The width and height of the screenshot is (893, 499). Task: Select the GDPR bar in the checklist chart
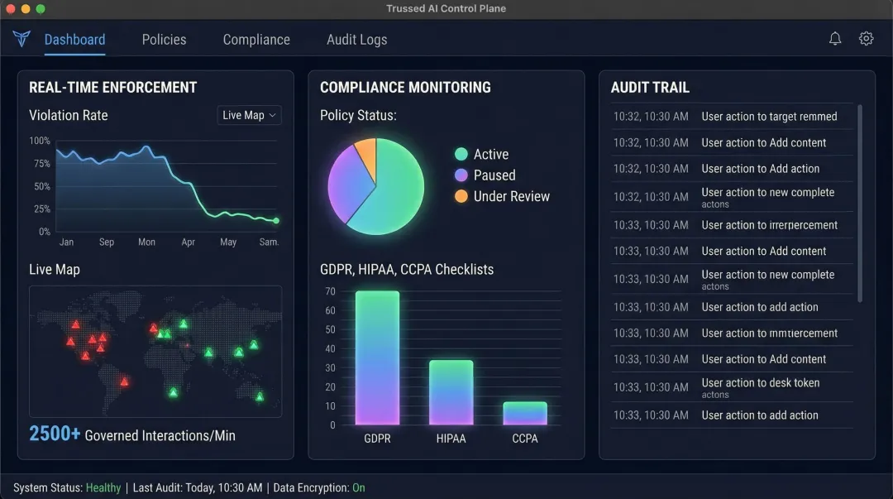(377, 356)
